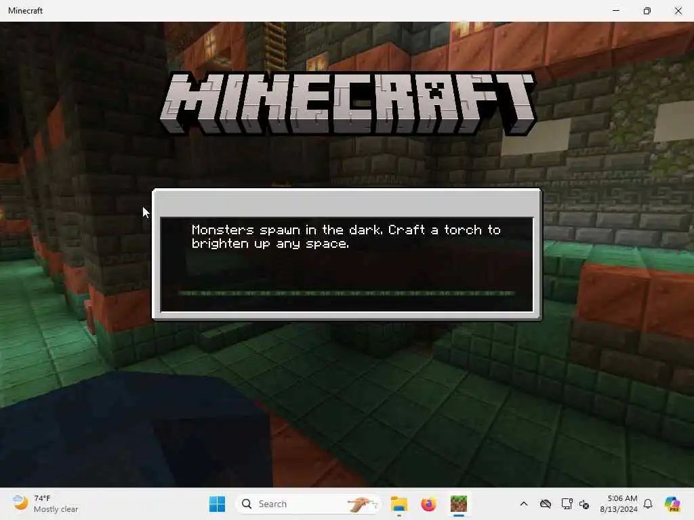Show hidden system tray icons

pos(524,504)
